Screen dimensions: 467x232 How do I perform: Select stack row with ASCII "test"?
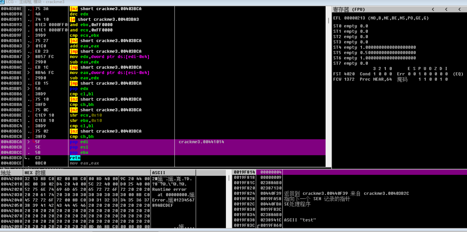[350, 220]
